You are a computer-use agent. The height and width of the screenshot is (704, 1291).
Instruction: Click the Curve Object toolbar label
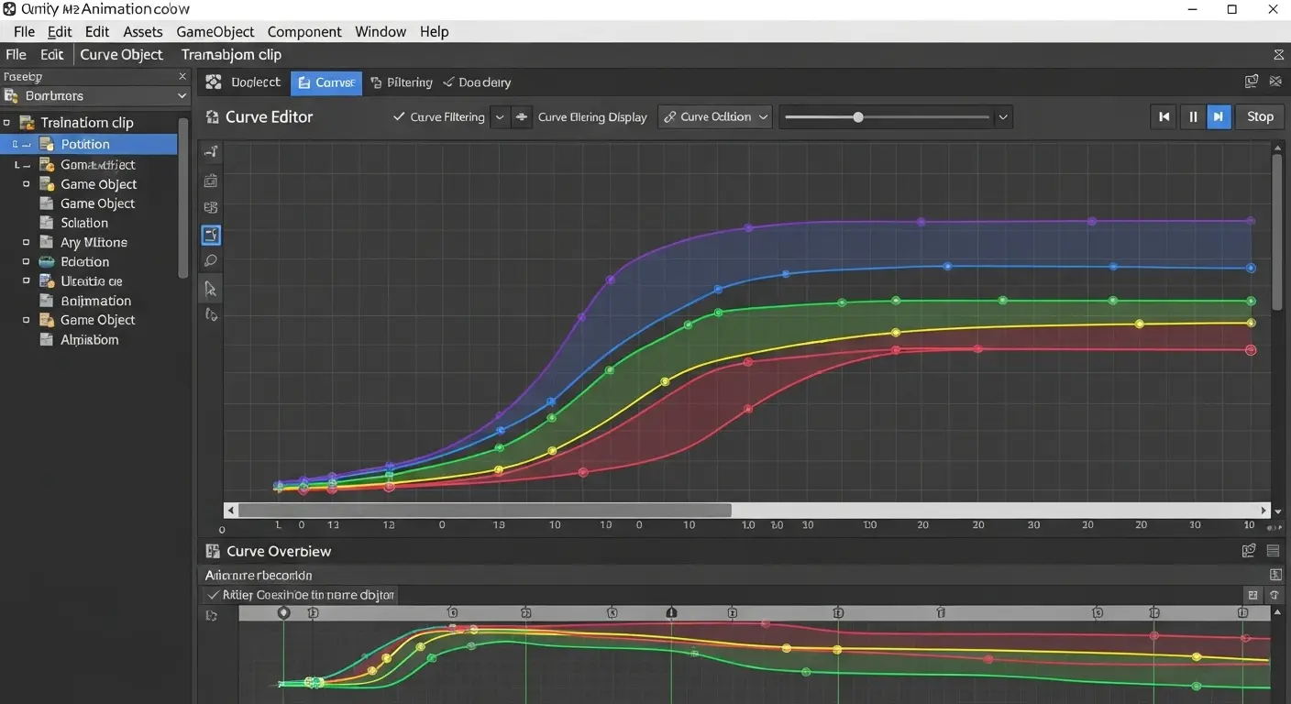coord(121,55)
